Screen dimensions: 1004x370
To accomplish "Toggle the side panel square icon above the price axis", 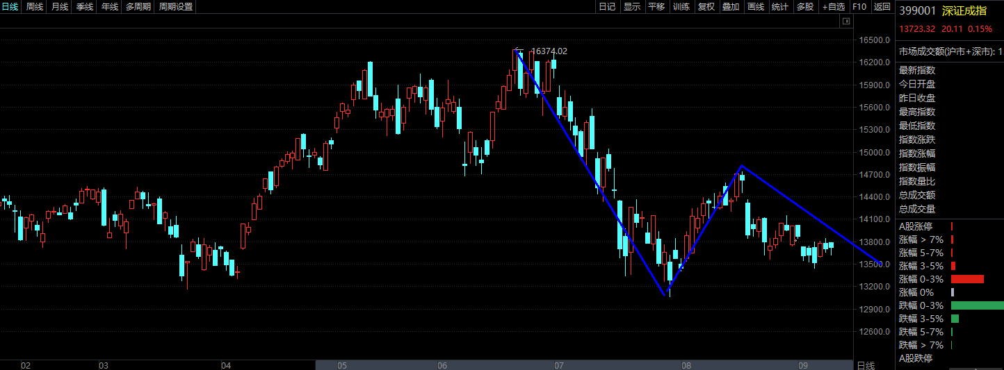I will [x=846, y=22].
